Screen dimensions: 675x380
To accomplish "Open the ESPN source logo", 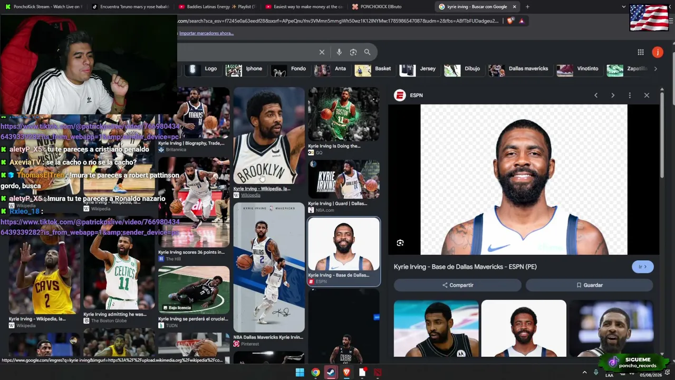I will click(400, 96).
